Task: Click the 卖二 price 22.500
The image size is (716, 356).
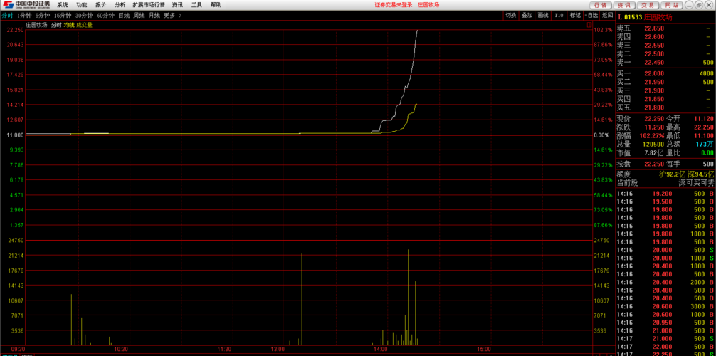Action: pyautogui.click(x=654, y=54)
